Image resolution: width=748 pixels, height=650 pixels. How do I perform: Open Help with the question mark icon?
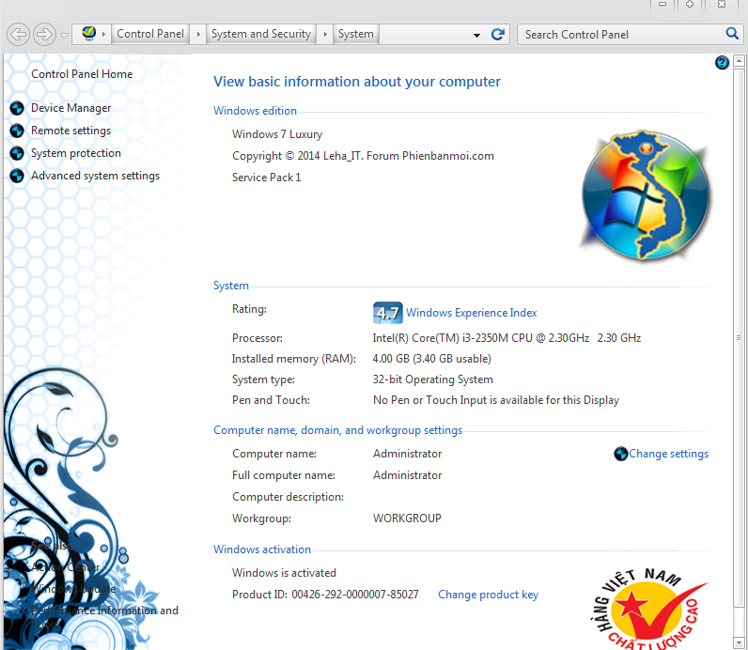point(722,63)
